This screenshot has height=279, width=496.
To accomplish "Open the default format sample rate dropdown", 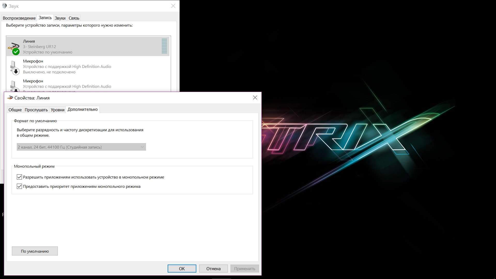I will tap(81, 147).
